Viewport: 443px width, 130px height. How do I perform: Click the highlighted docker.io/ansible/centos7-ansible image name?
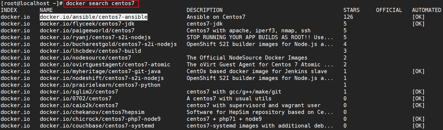[x=94, y=17]
